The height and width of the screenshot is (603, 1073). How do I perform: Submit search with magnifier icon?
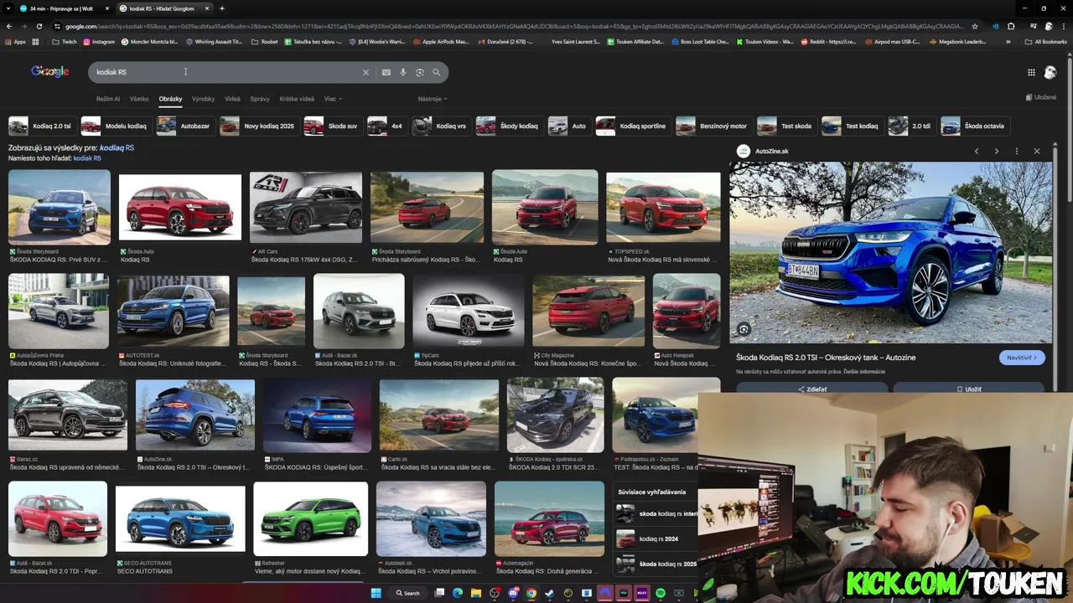pyautogui.click(x=437, y=73)
